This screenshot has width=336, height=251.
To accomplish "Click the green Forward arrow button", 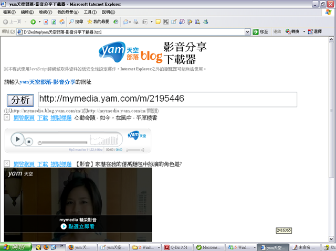I will (x=33, y=22).
